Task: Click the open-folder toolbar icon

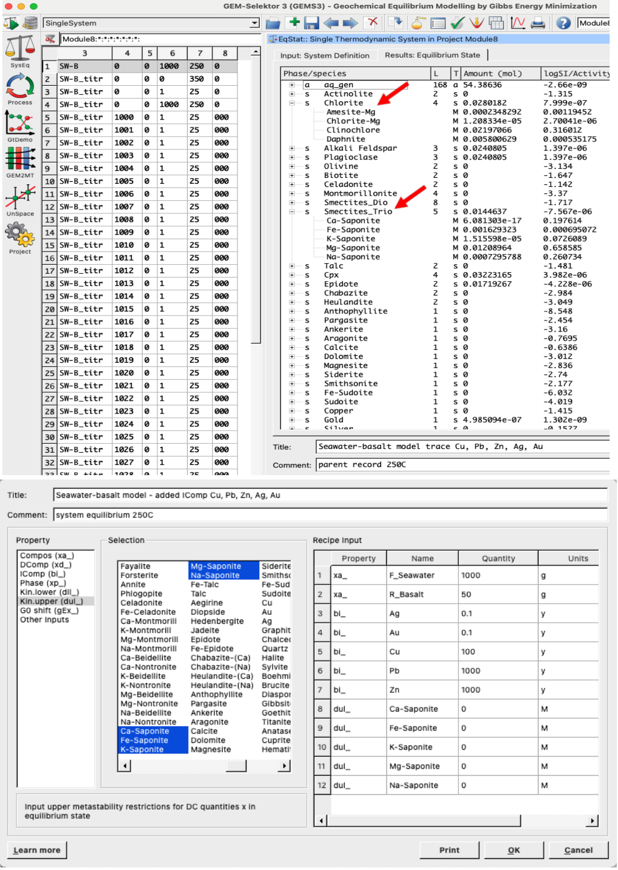Action: coord(273,23)
